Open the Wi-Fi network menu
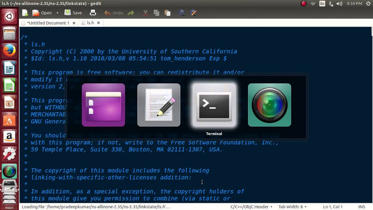Image resolution: width=373 pixels, height=210 pixels. [x=313, y=3]
